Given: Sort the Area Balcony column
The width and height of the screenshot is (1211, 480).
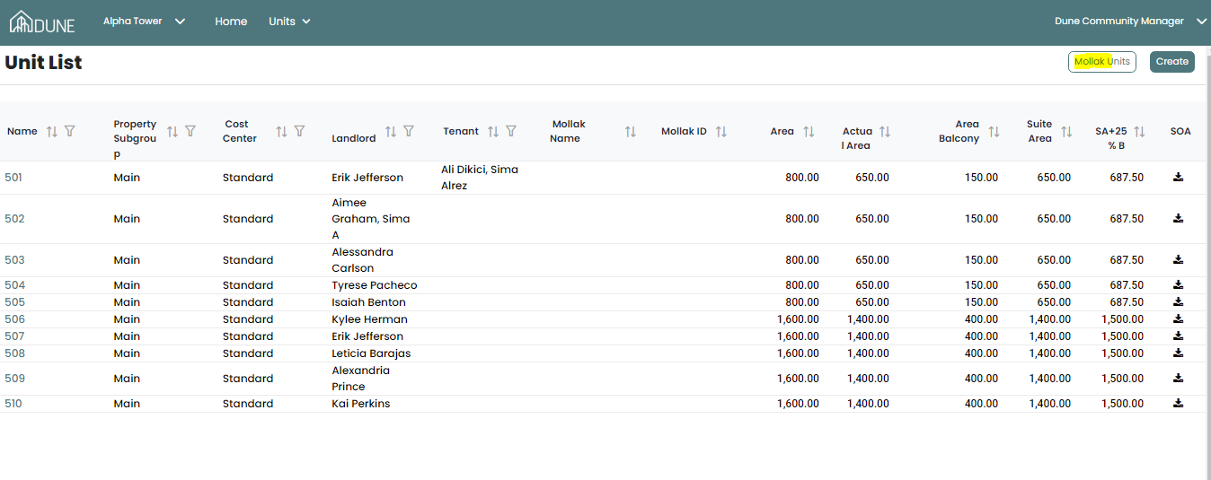Looking at the screenshot, I should pyautogui.click(x=994, y=131).
